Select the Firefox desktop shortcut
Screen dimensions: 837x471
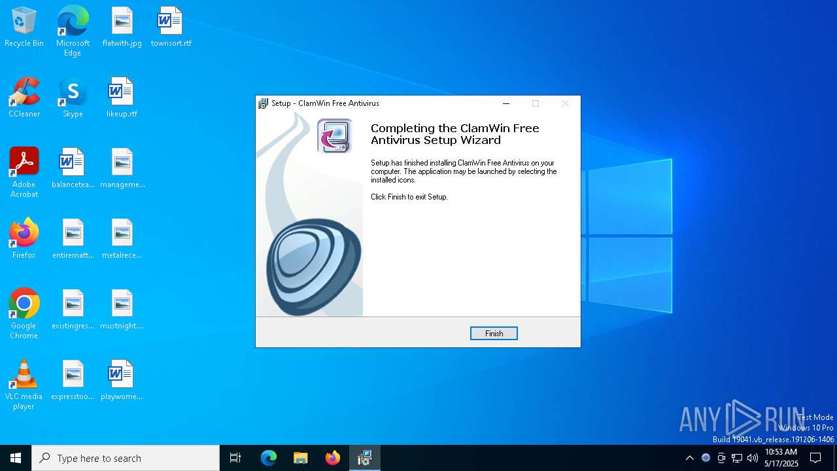pos(24,239)
